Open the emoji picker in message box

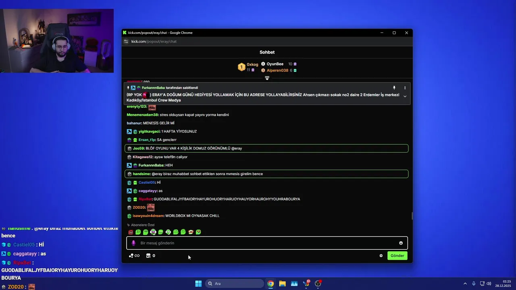pyautogui.click(x=401, y=243)
